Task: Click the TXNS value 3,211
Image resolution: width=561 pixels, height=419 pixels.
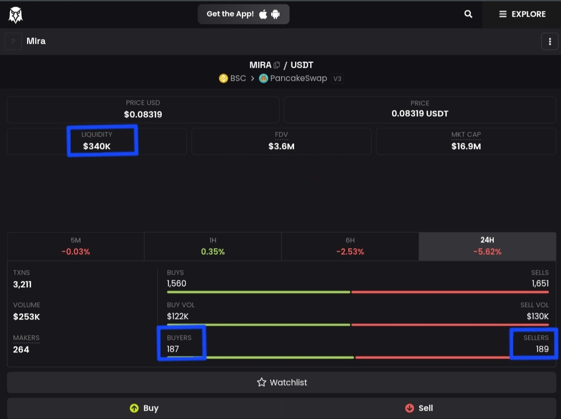Action: 22,285
